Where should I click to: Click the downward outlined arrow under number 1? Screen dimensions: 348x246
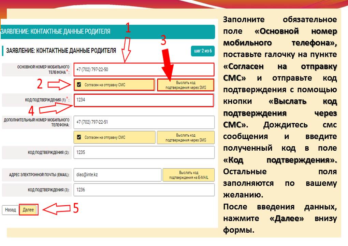tap(127, 50)
